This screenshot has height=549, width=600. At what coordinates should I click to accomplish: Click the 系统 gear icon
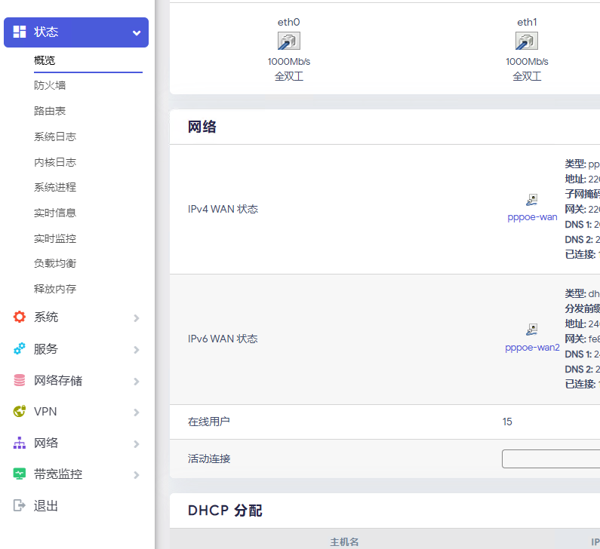(x=19, y=317)
